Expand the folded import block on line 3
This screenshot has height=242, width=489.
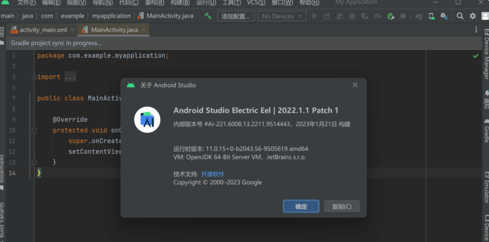[x=34, y=77]
